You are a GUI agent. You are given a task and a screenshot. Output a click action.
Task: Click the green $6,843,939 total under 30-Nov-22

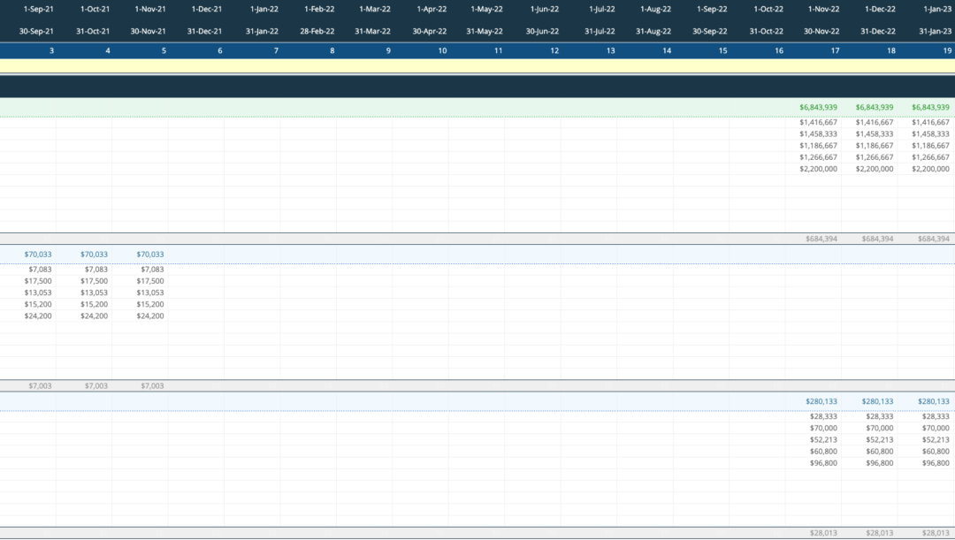(818, 107)
